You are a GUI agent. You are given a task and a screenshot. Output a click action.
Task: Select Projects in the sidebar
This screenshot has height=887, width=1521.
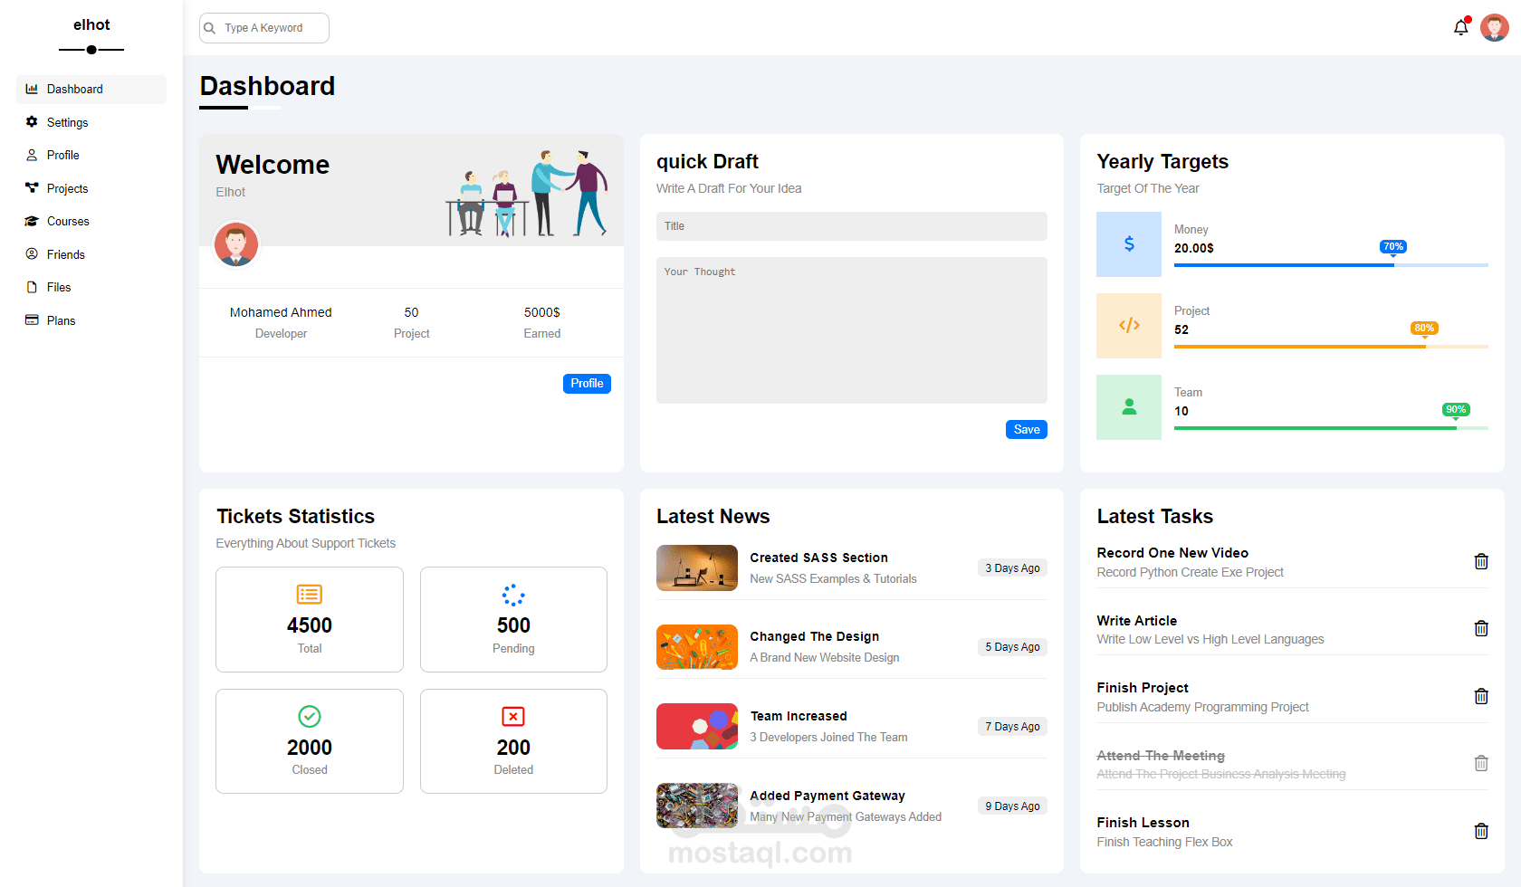coord(67,187)
